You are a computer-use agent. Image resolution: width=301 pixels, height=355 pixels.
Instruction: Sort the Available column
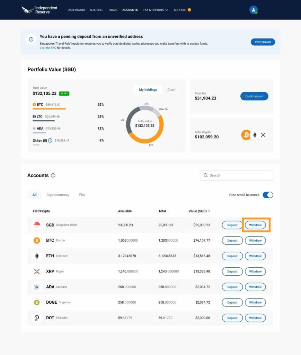click(x=126, y=211)
